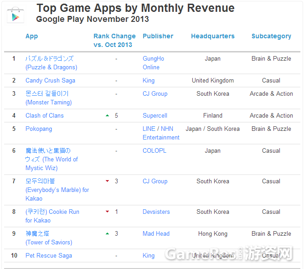
Task: Open The World of Mystic Wiz link
Action: click(52, 159)
